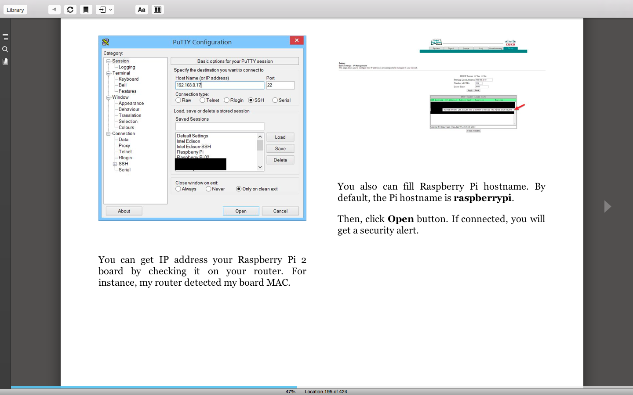
Task: Select Logging in the Category tree
Action: pyautogui.click(x=127, y=67)
